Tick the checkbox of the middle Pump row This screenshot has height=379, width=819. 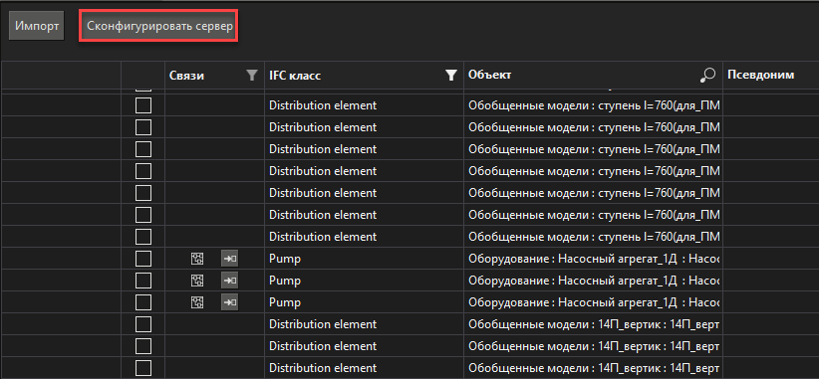coord(143,281)
